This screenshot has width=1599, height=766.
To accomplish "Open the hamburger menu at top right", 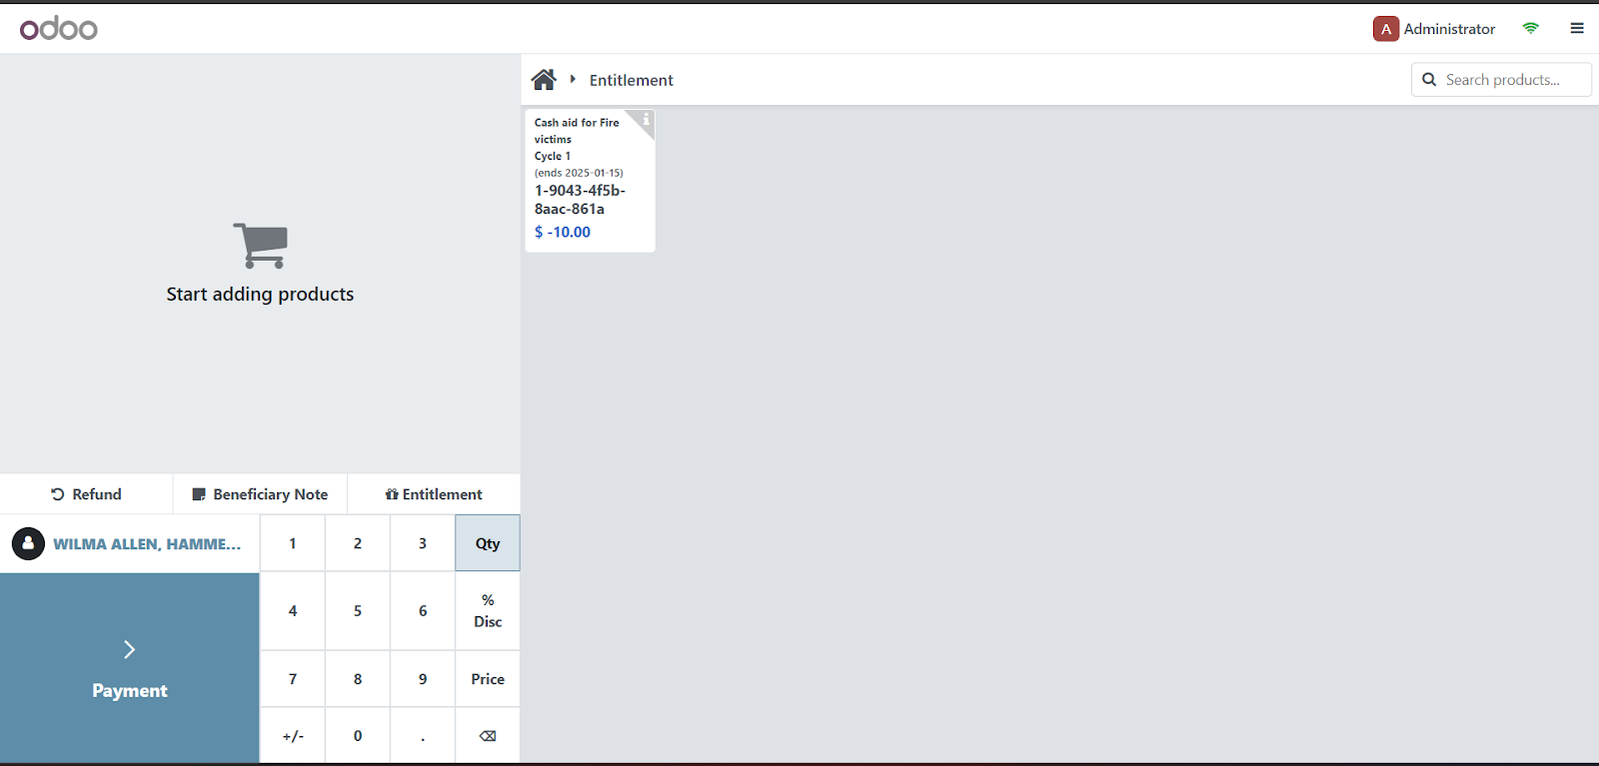I will click(1577, 29).
